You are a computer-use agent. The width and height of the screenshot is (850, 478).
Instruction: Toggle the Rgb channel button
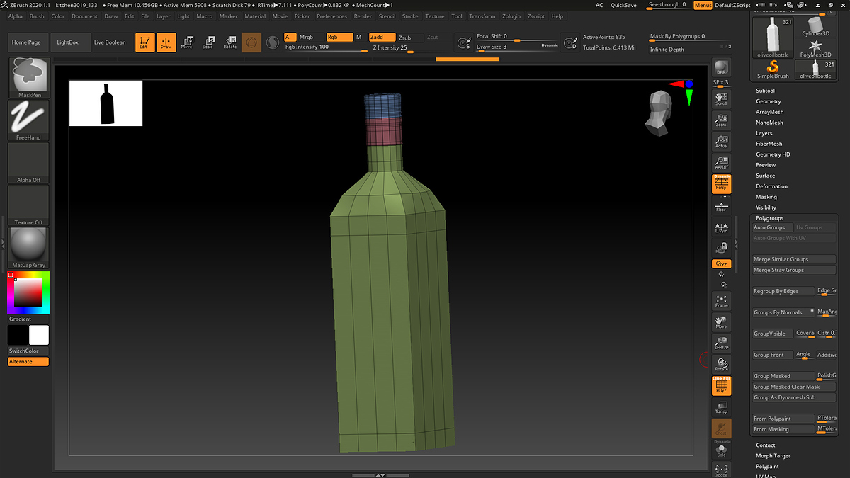point(339,37)
